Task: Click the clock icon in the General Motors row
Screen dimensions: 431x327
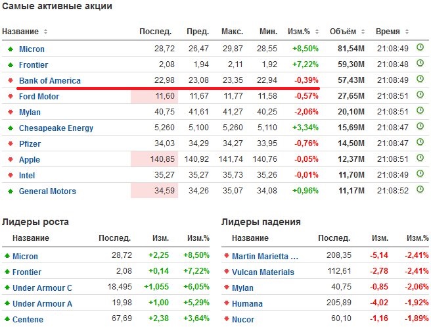Action: (420, 191)
